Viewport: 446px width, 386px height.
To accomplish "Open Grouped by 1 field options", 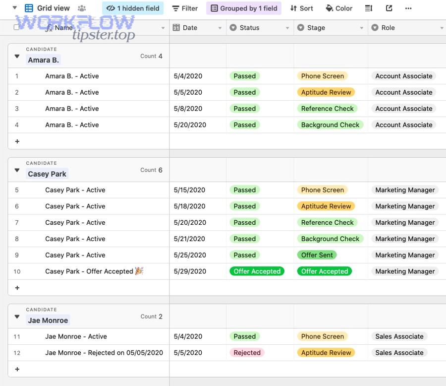I will click(x=244, y=8).
